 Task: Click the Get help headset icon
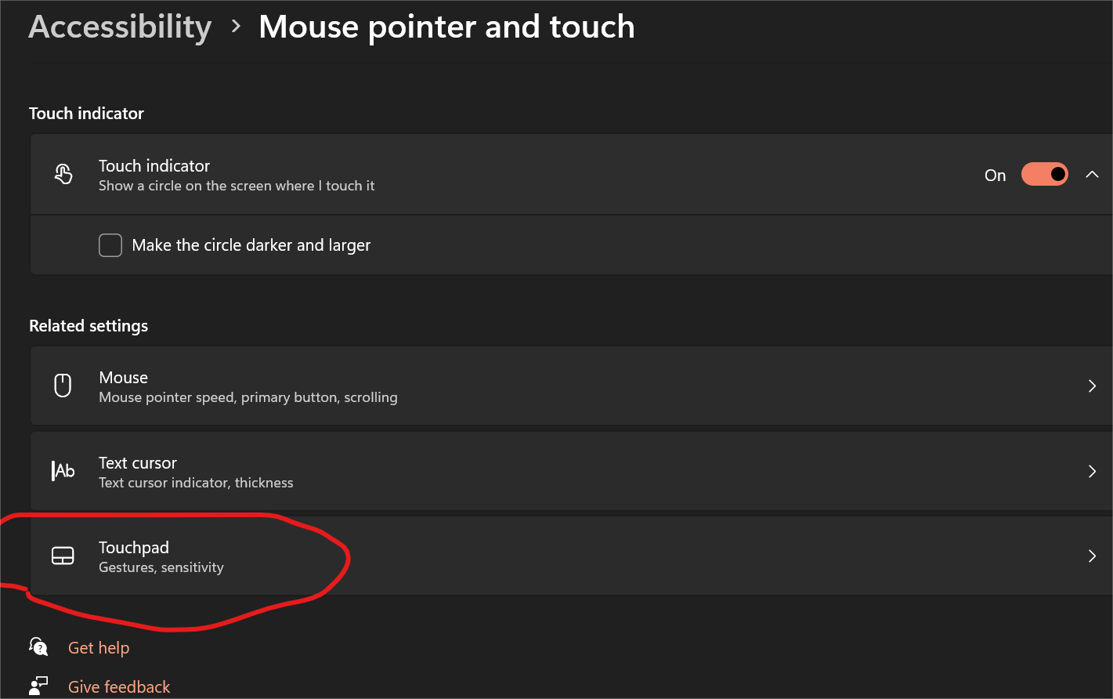coord(38,646)
